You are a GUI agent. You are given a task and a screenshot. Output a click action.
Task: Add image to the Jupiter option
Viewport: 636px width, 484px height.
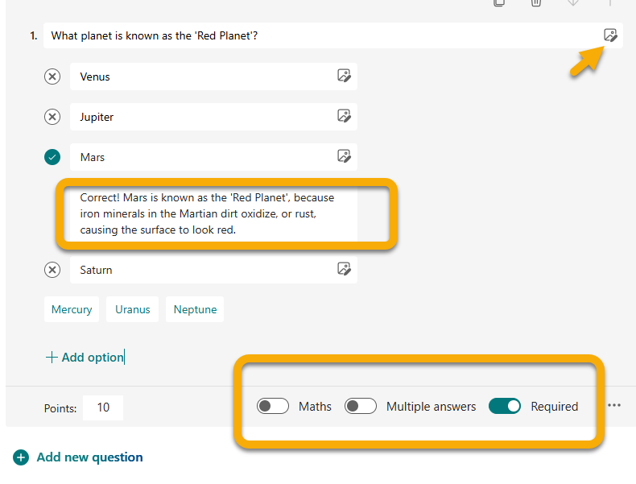point(344,117)
